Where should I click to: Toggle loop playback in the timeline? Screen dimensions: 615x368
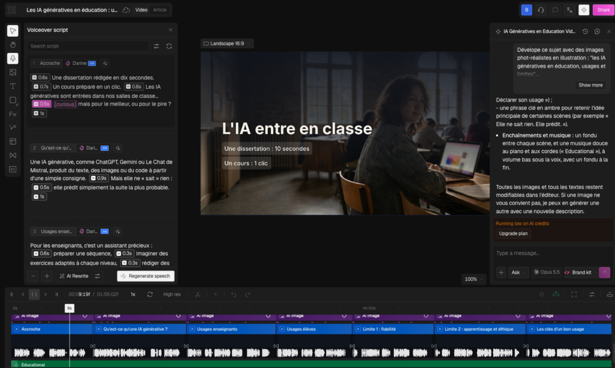150,294
